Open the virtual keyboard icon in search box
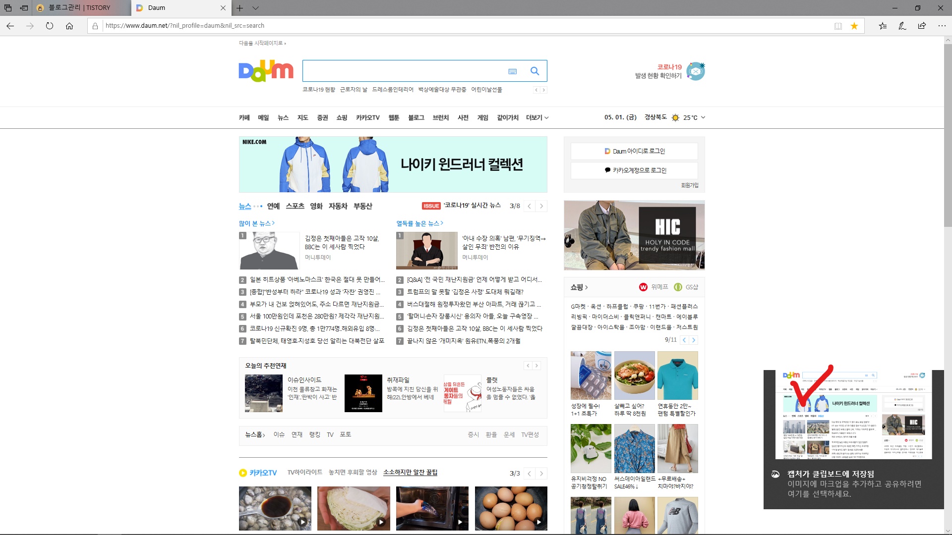952x535 pixels. pos(513,71)
